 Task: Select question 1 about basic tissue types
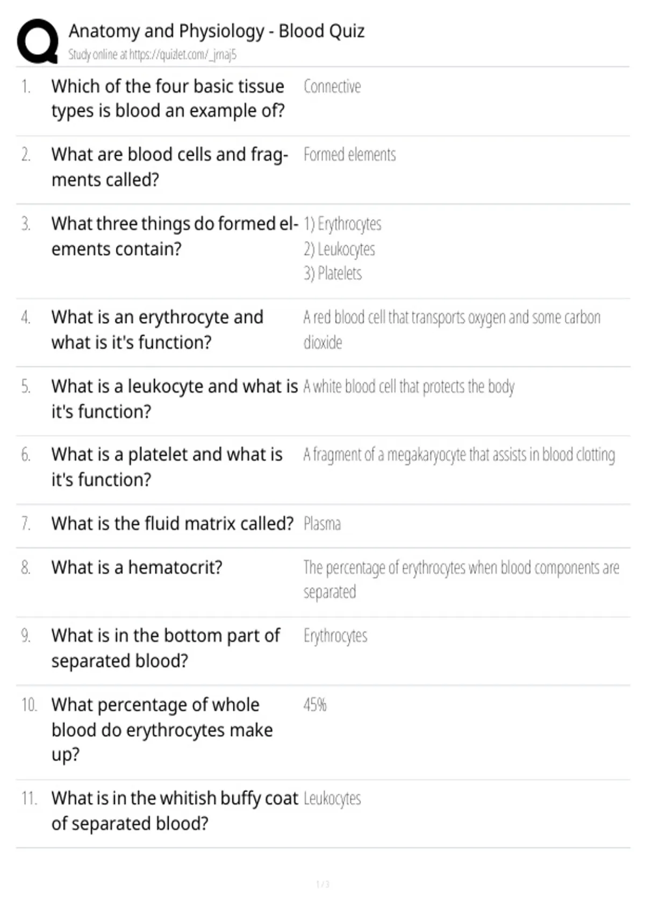click(168, 98)
